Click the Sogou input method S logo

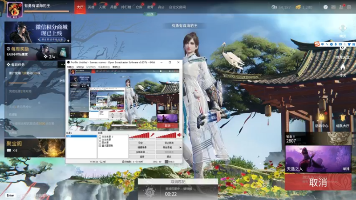point(317,44)
